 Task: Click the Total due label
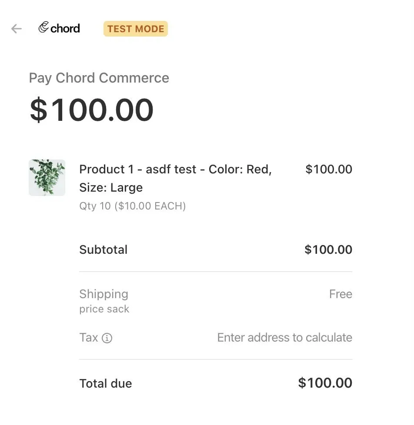click(x=106, y=384)
